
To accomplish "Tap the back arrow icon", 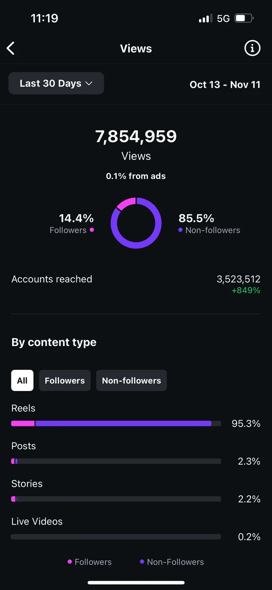I will pyautogui.click(x=11, y=48).
